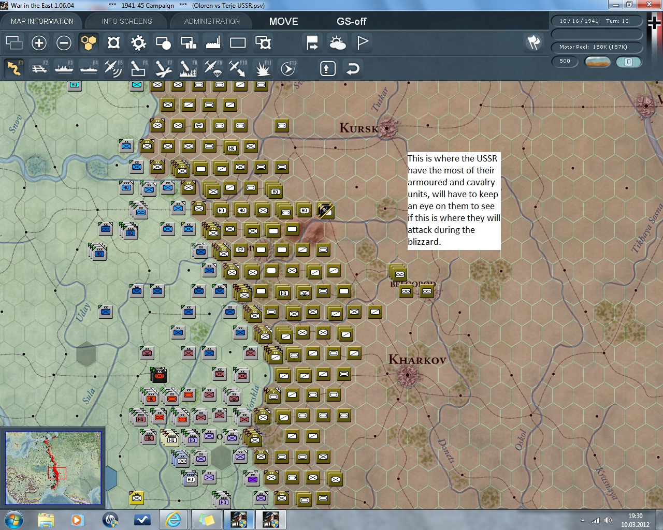
Task: Toggle the factory display icon
Action: click(x=213, y=43)
